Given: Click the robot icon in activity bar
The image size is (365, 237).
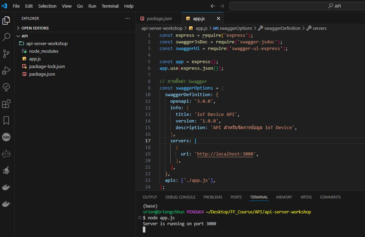Looking at the screenshot, I should click(6, 154).
